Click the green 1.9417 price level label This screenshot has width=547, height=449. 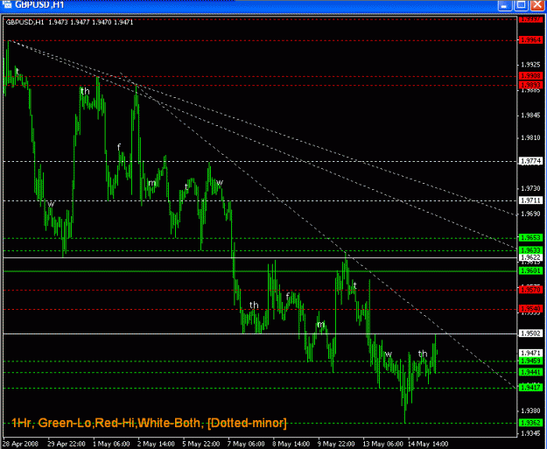tap(530, 388)
